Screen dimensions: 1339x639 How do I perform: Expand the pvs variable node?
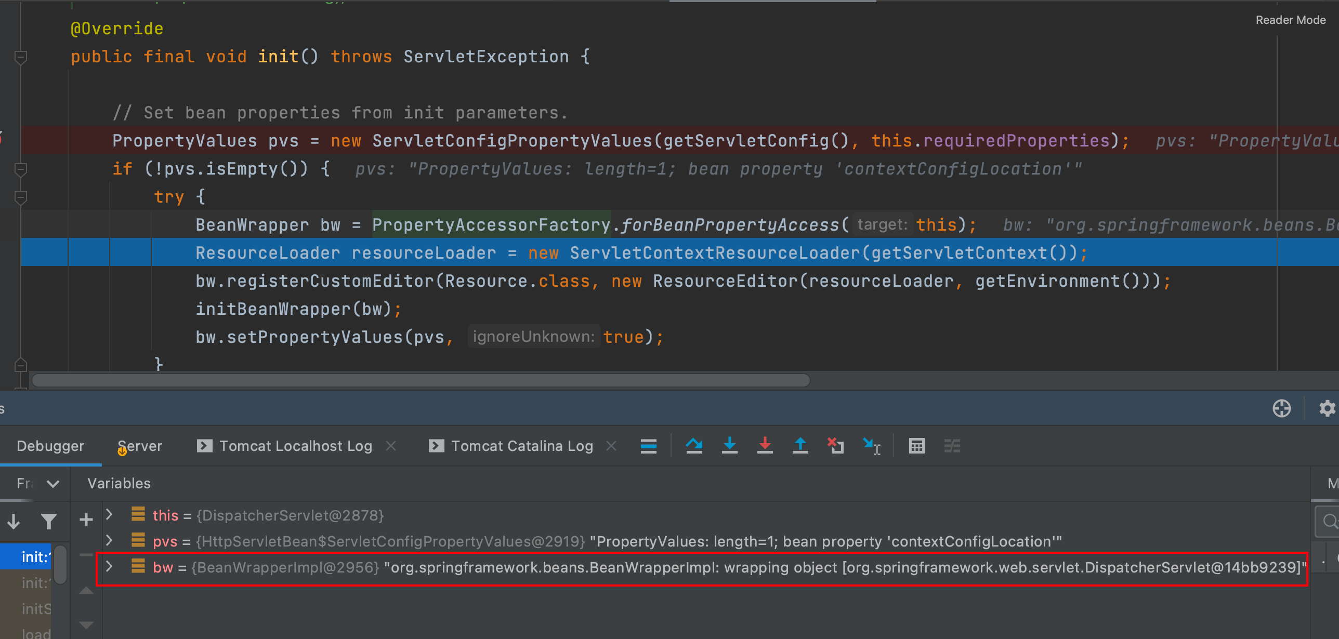click(109, 540)
